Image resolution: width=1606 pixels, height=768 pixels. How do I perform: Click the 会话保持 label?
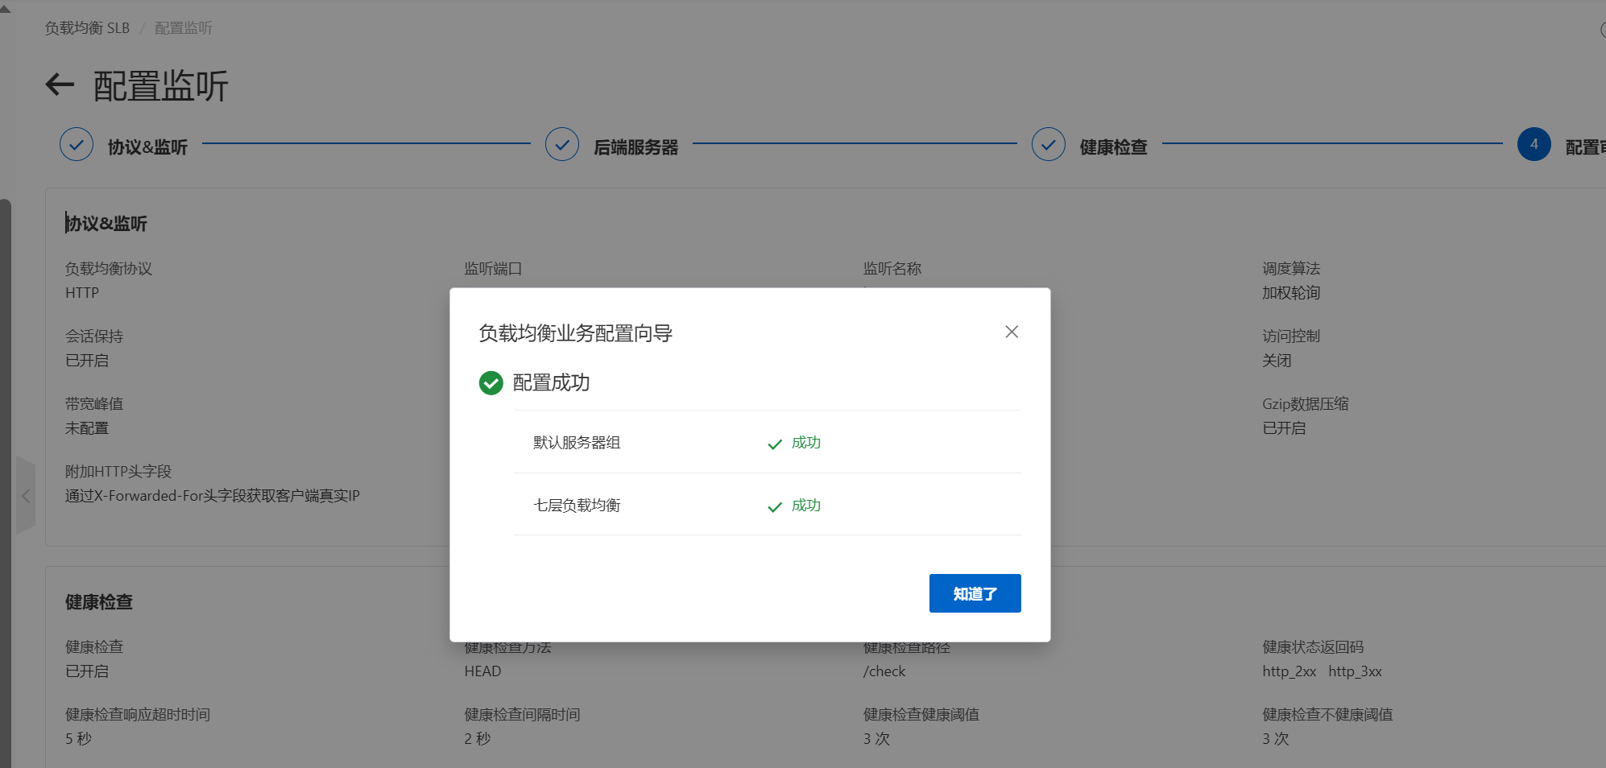94,337
